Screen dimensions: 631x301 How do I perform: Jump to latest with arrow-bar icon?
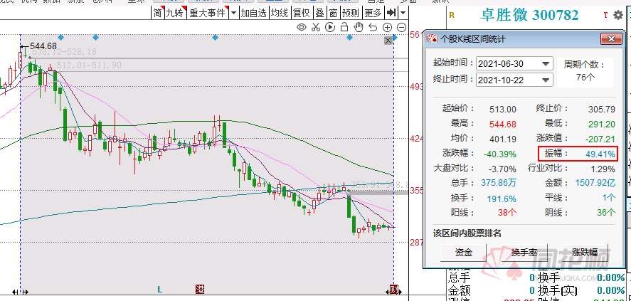tap(391, 14)
